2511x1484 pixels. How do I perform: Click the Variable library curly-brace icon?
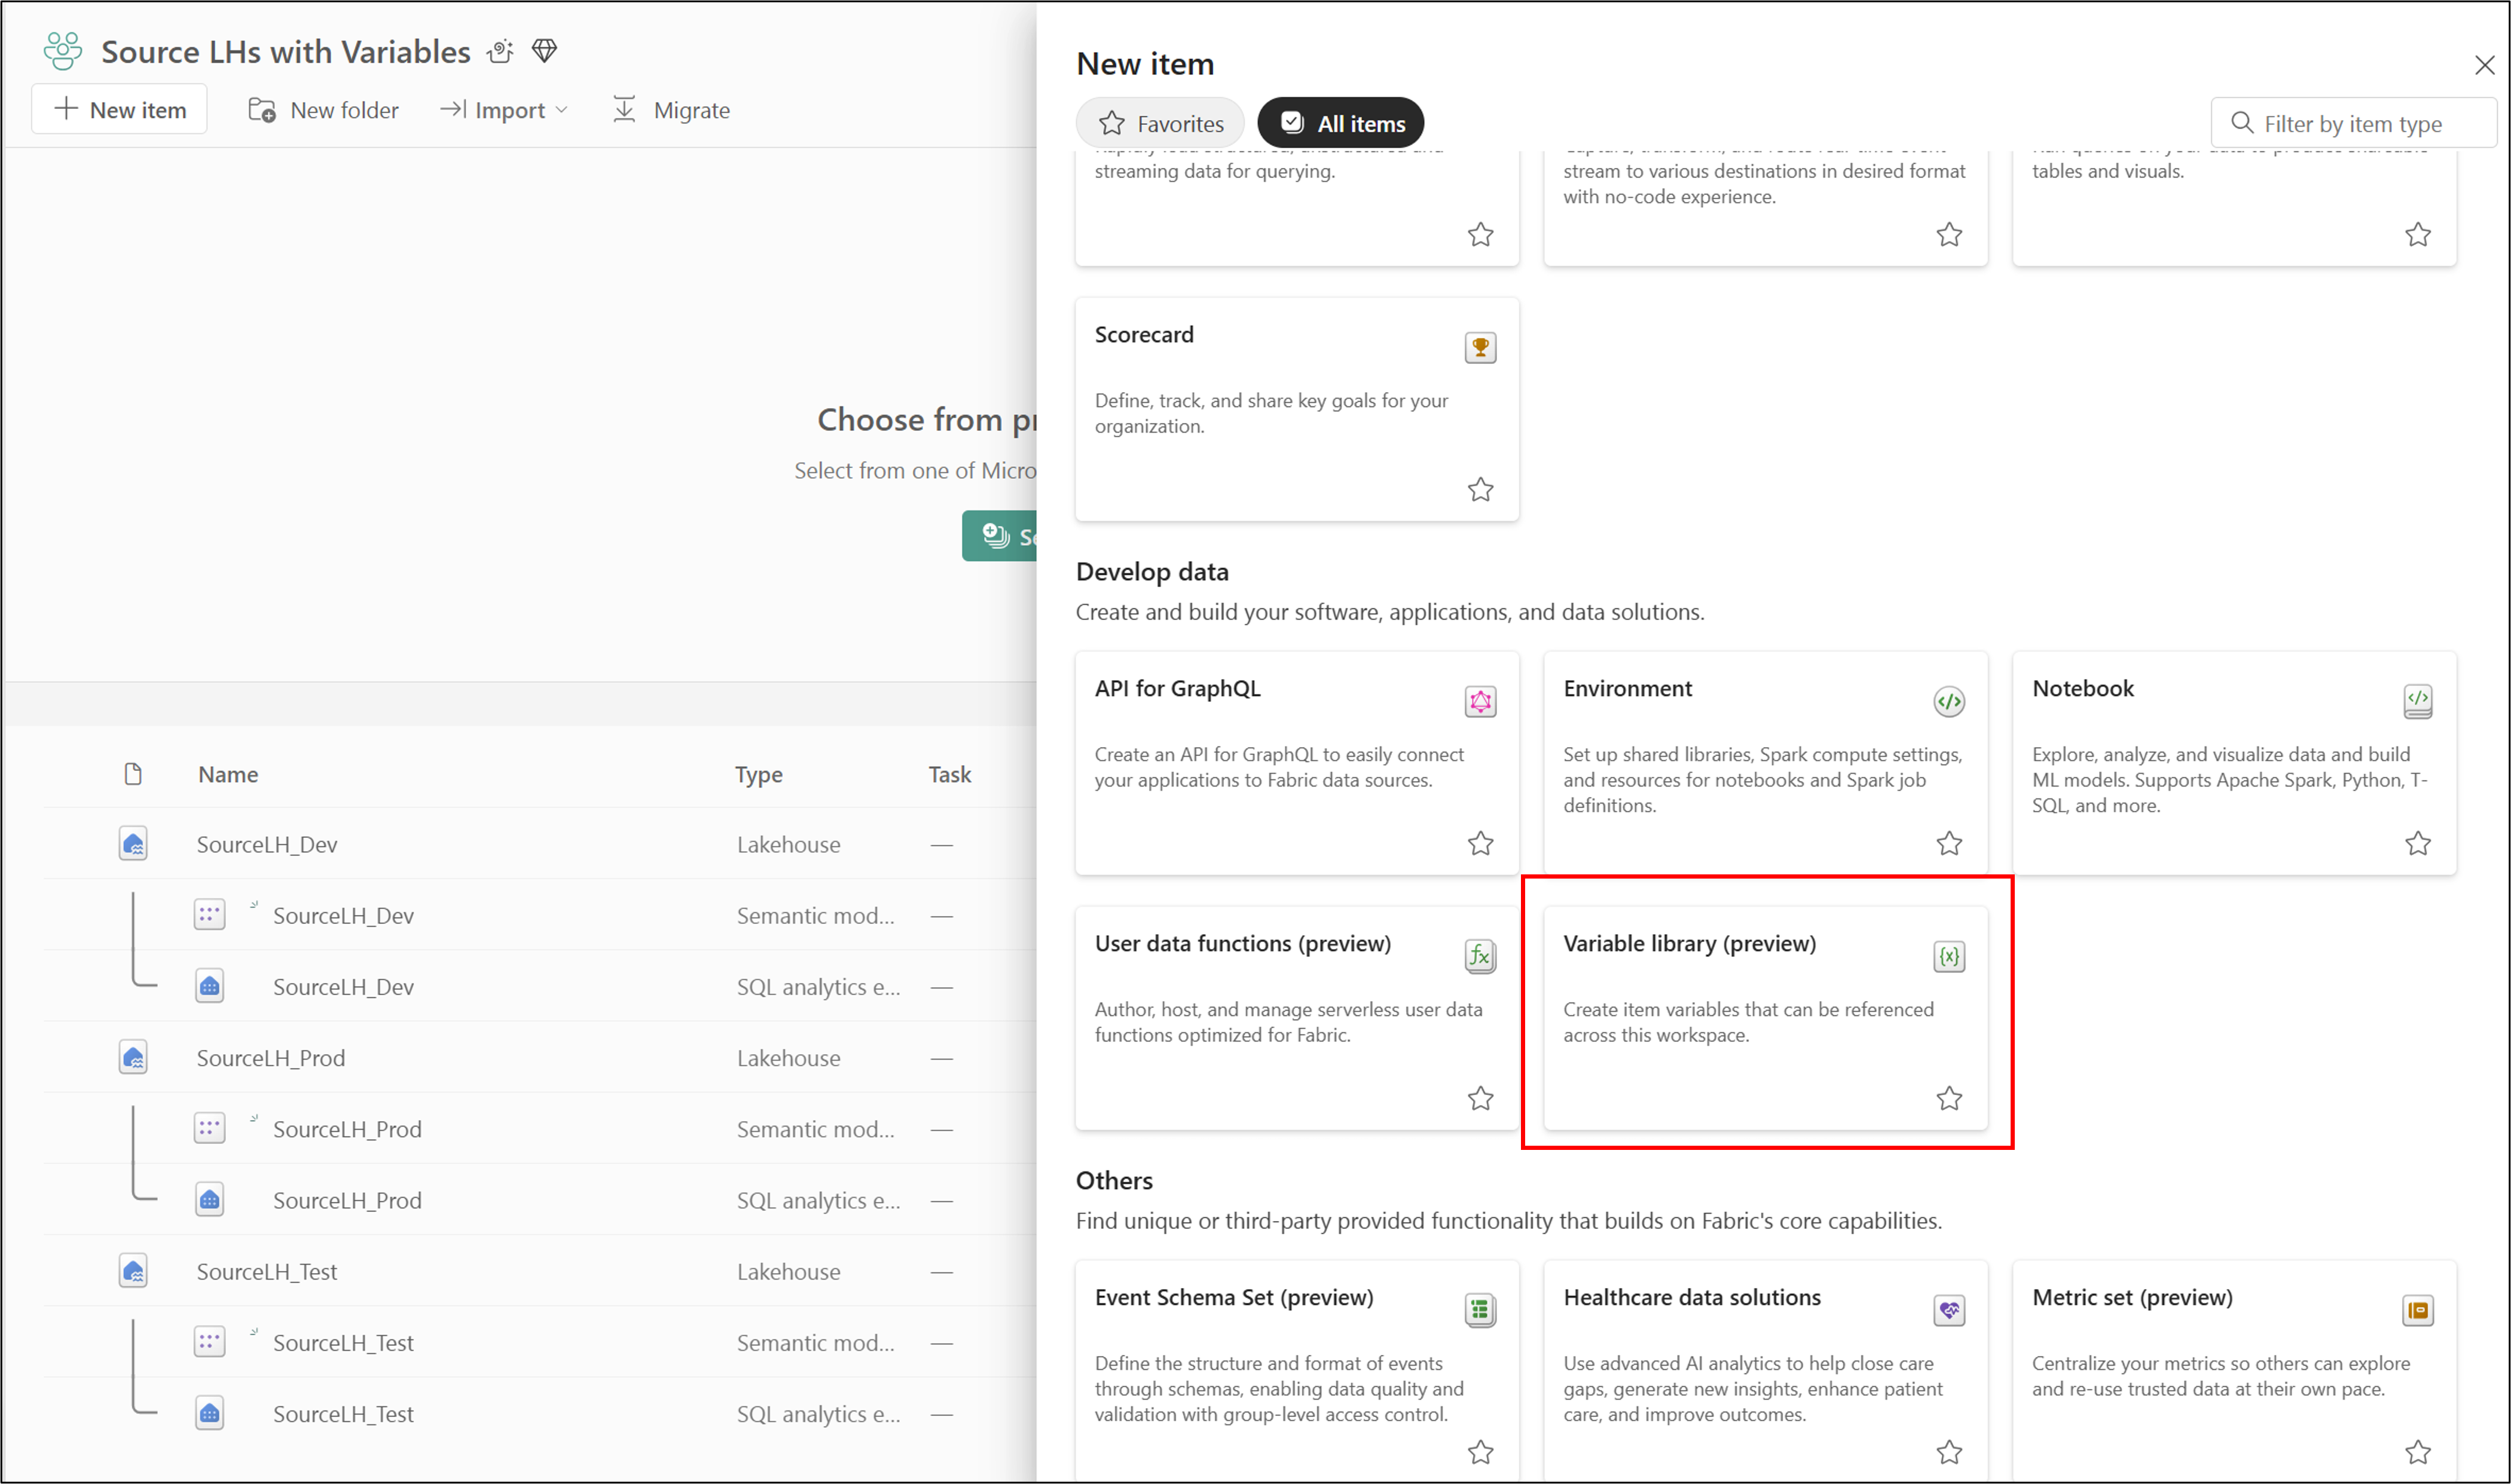click(1948, 956)
